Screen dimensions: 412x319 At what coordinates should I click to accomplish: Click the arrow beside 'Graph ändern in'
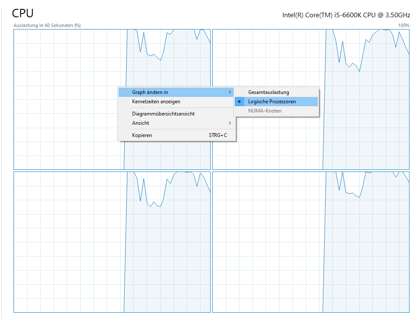coord(230,92)
